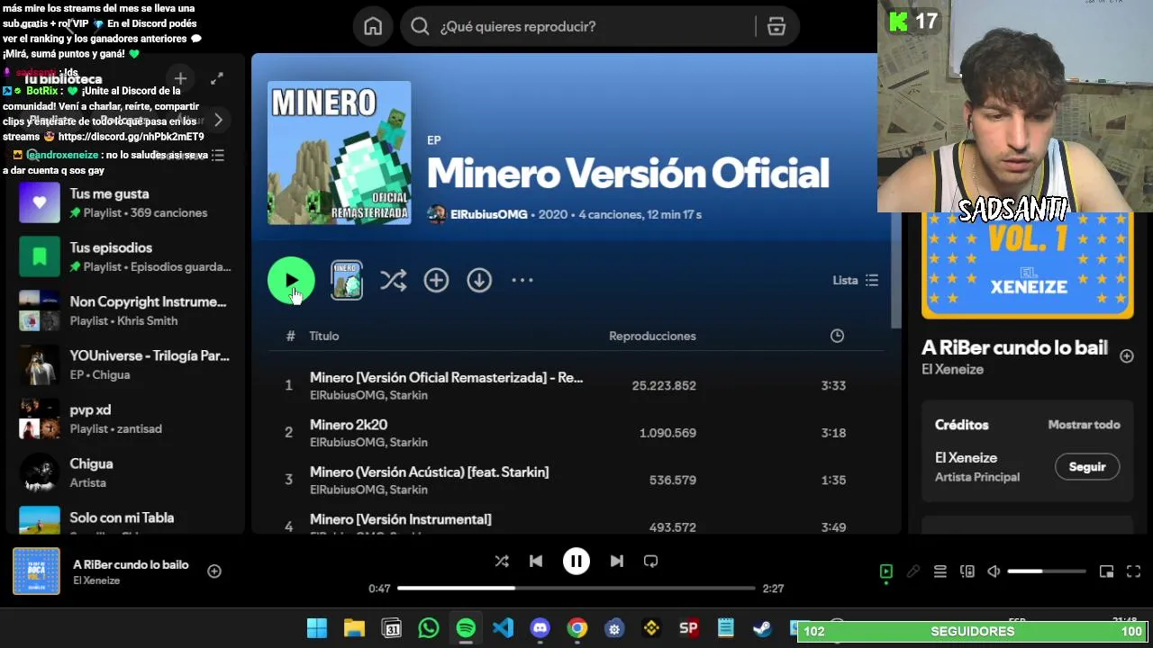
Task: Open El Xeneize link in bottom bar
Action: 96,580
